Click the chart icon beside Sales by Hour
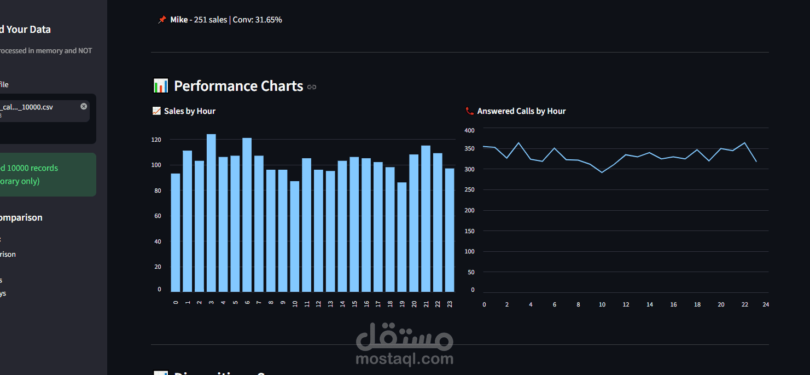 pyautogui.click(x=156, y=111)
